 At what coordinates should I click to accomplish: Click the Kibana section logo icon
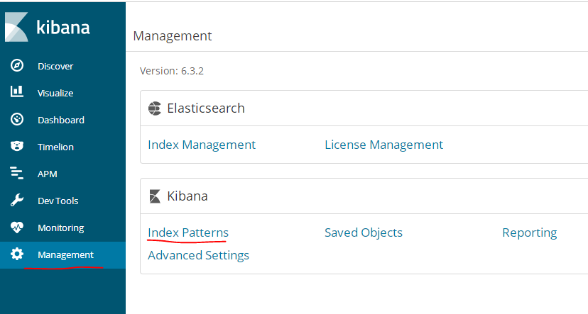[x=155, y=196]
